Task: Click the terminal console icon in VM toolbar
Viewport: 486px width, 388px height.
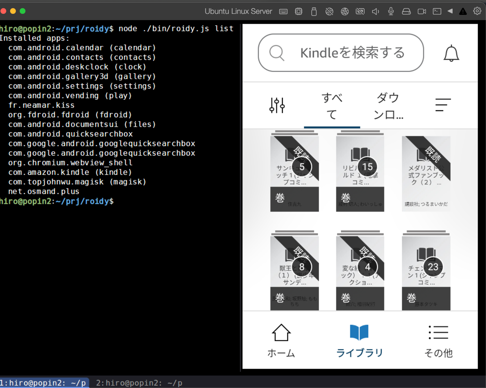Action: [x=437, y=11]
